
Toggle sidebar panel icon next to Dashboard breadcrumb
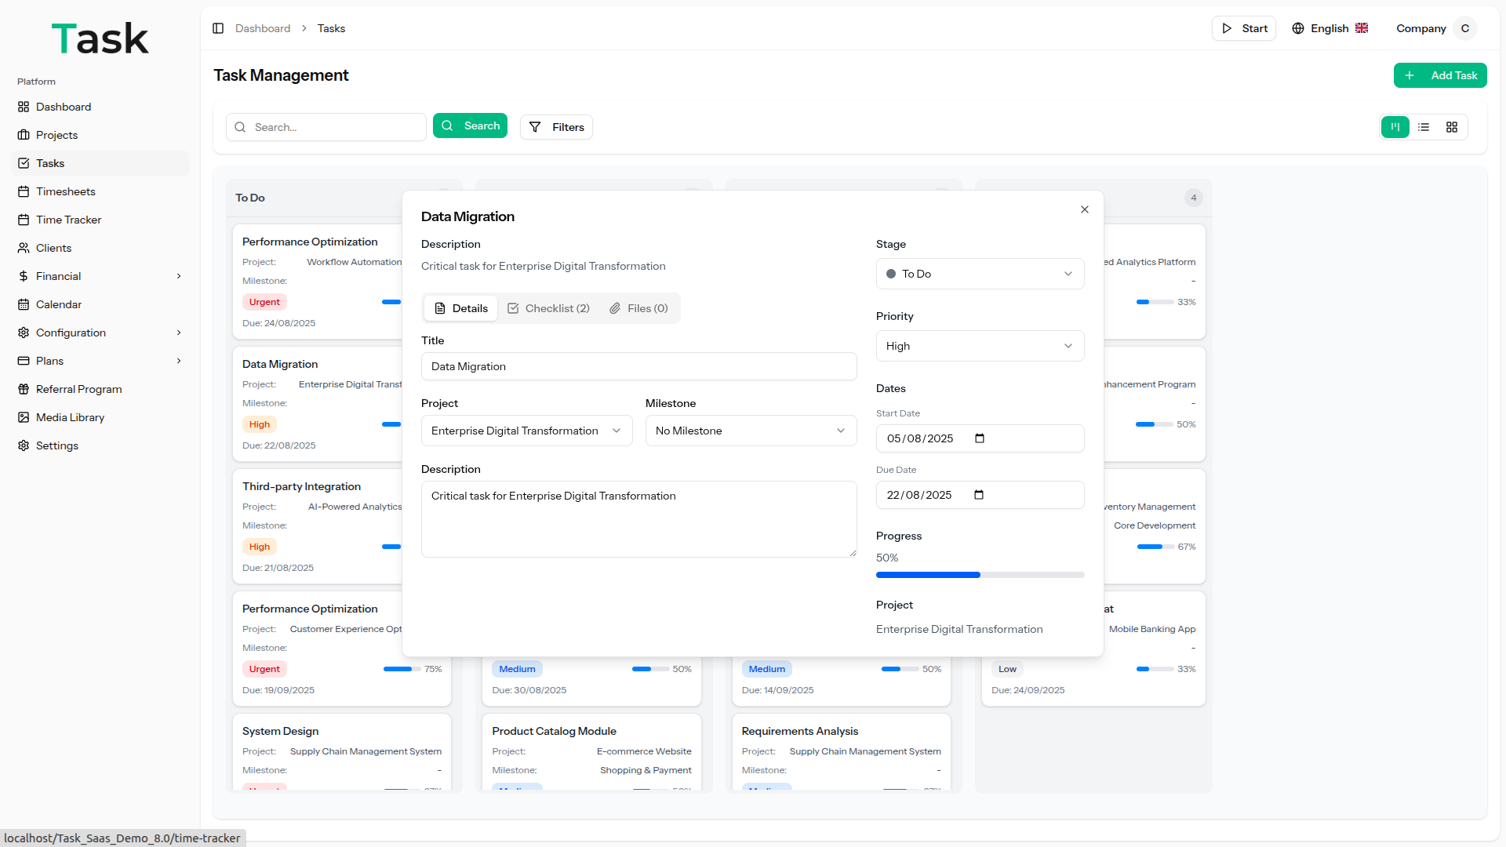(x=218, y=28)
